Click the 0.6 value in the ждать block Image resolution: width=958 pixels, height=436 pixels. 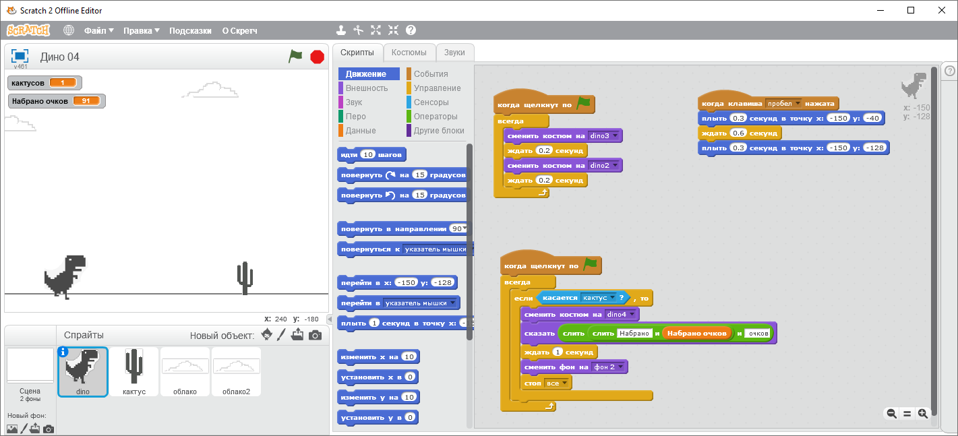coord(738,133)
